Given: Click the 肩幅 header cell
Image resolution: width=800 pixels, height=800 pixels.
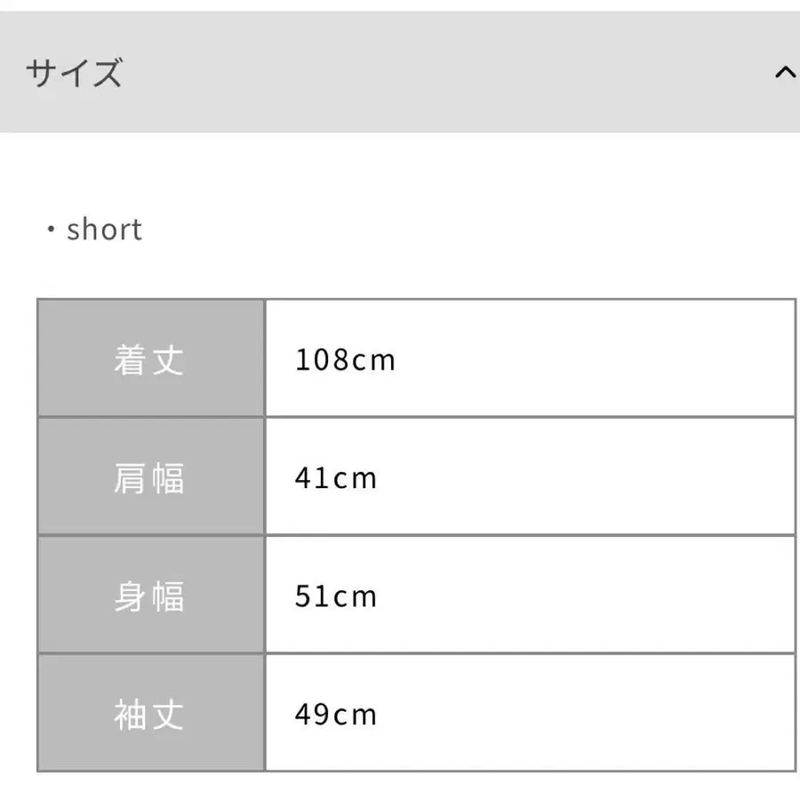Looking at the screenshot, I should tap(150, 477).
